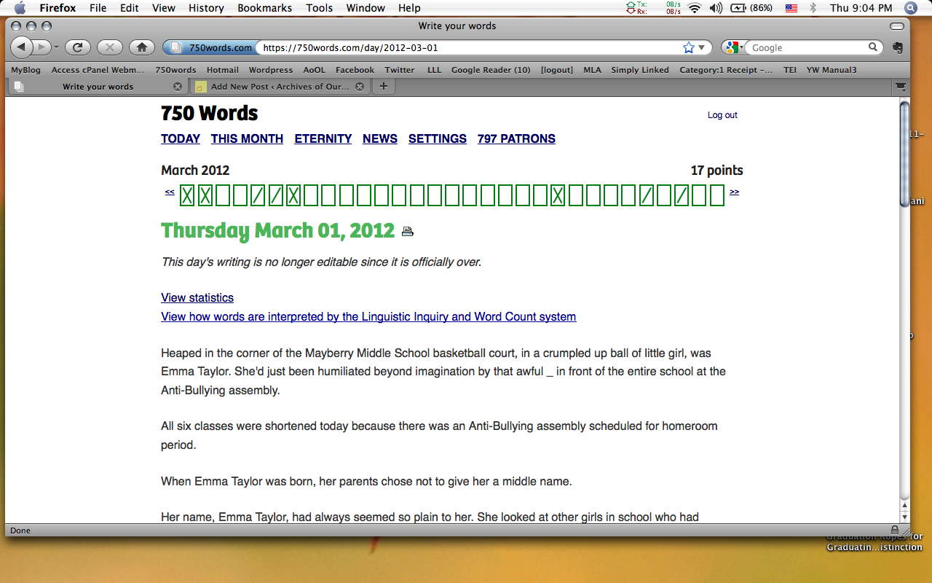This screenshot has width=932, height=583.
Task: Click the page scrollbar thumb
Action: (x=904, y=154)
